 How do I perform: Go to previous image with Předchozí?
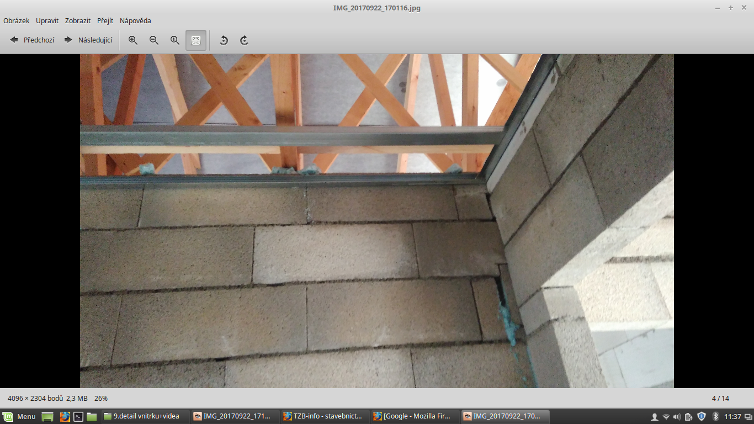33,40
